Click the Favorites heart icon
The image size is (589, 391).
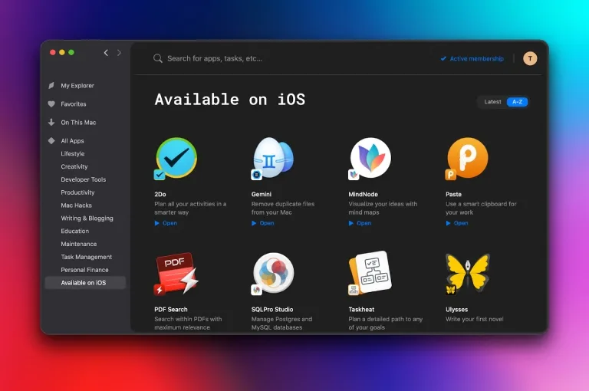(51, 104)
